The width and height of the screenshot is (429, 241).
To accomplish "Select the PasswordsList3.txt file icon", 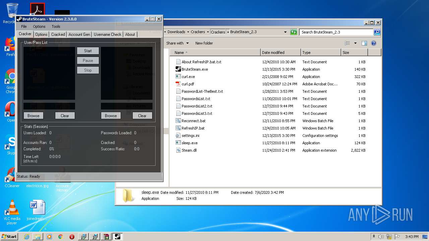I will click(x=178, y=113).
